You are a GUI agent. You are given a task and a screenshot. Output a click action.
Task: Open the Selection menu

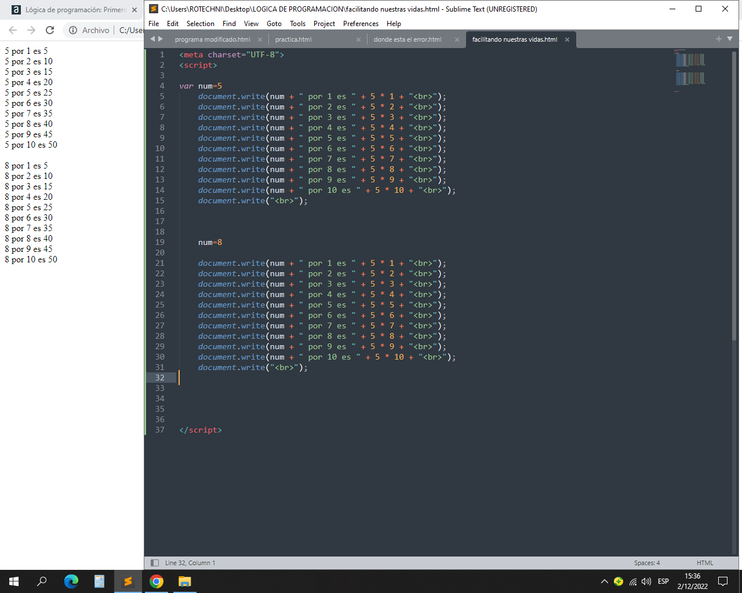(201, 24)
